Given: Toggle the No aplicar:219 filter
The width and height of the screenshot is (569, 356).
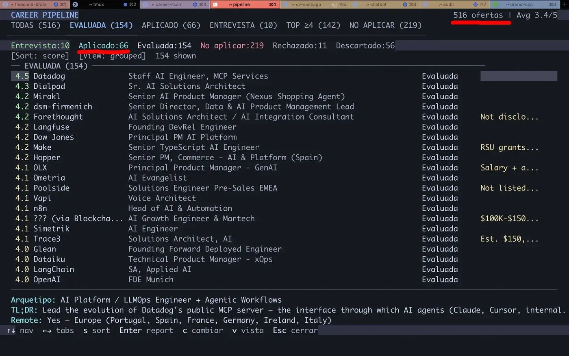Looking at the screenshot, I should click(232, 45).
